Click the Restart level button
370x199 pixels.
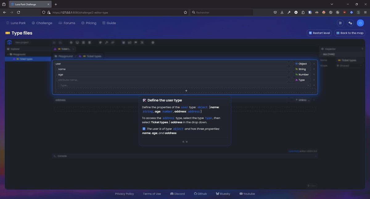[319, 33]
